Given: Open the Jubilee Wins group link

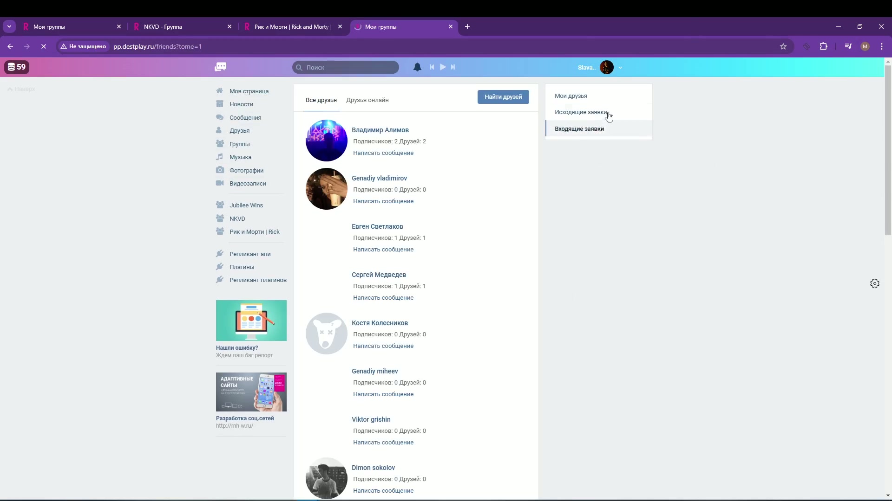Looking at the screenshot, I should pyautogui.click(x=246, y=206).
